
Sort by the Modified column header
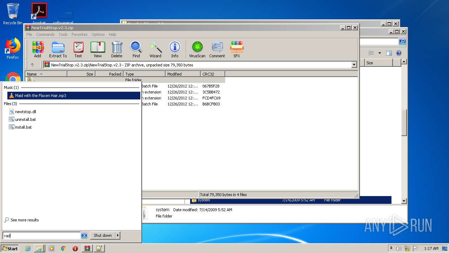point(183,74)
